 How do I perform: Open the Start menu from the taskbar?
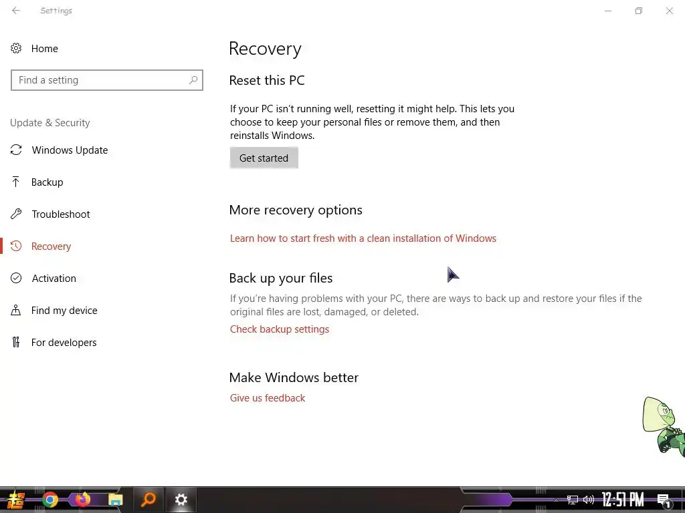(17, 500)
